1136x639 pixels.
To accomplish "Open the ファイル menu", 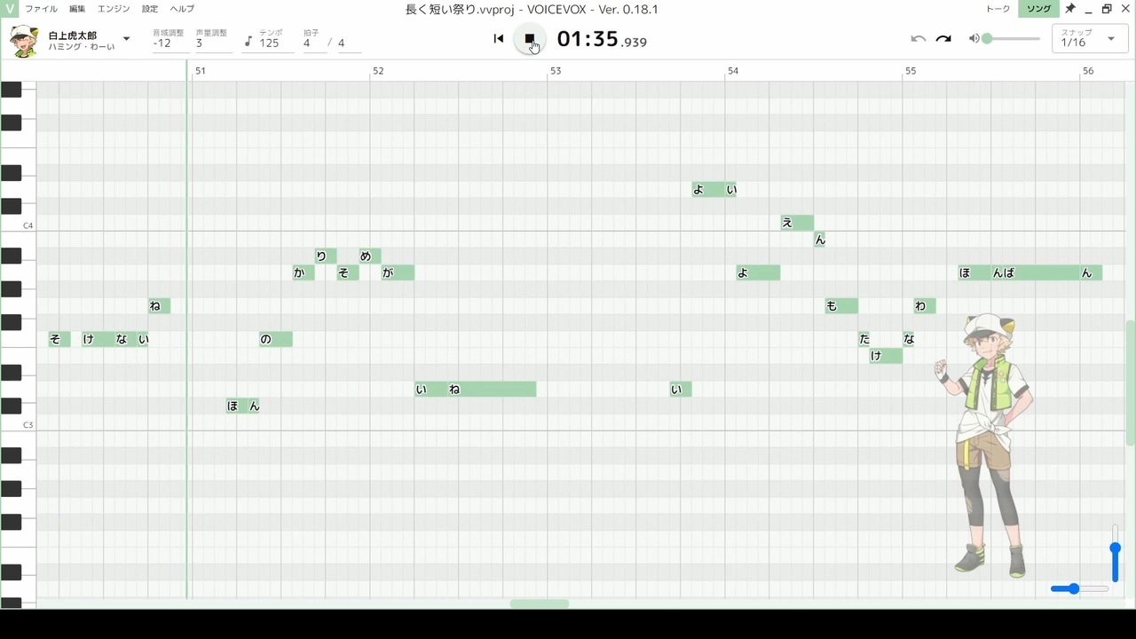I will 41,9.
